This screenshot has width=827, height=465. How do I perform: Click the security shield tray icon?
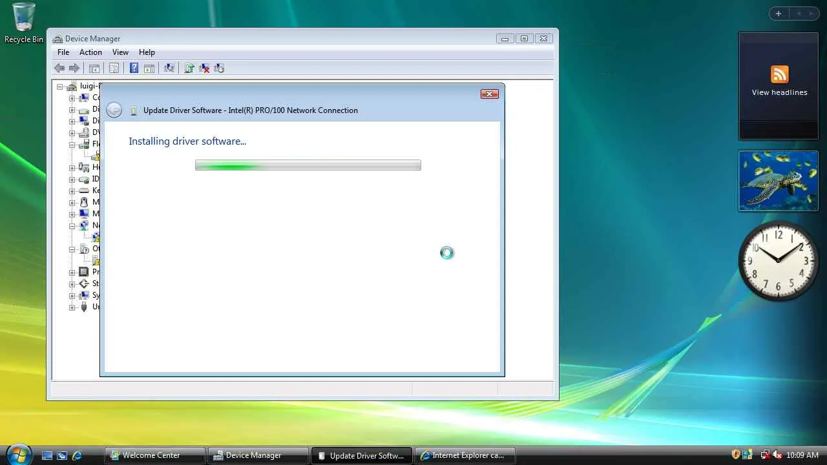click(735, 455)
